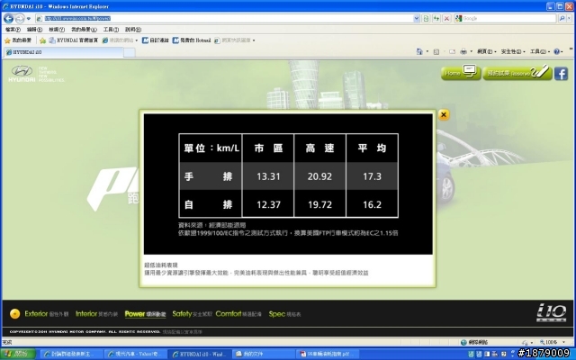
Task: Open the 我的最愛(A) menu
Action: click(x=84, y=30)
